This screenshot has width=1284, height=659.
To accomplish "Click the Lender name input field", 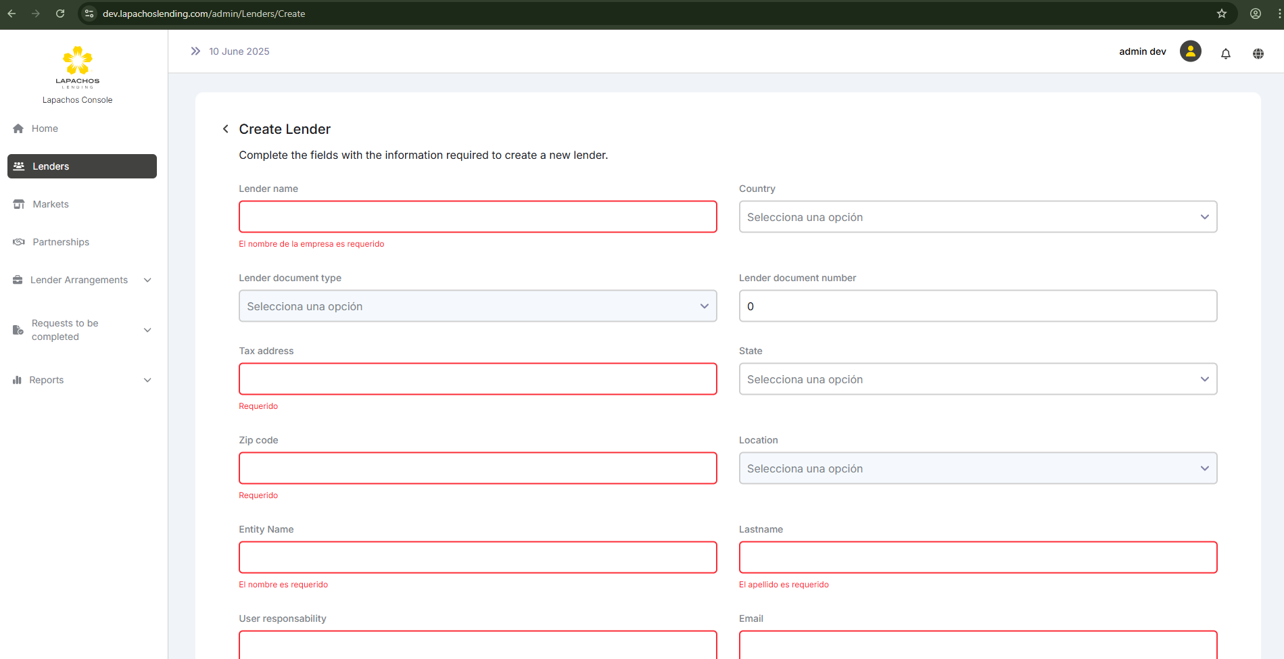I will 477,217.
